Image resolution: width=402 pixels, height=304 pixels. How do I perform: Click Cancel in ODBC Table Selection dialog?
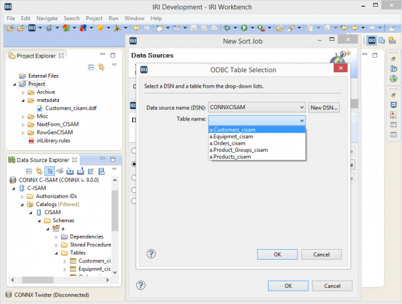tap(321, 254)
